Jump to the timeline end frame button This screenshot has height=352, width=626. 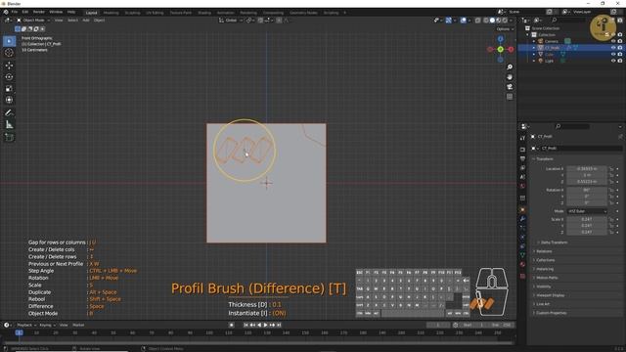click(279, 326)
